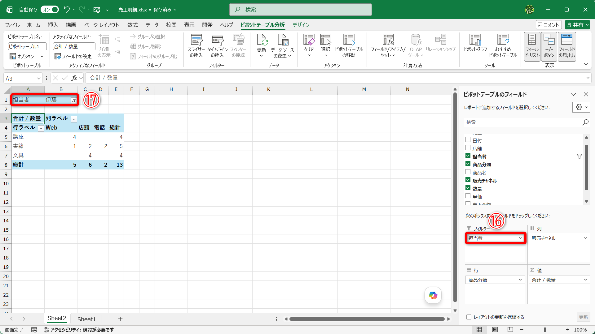595x334 pixels.
Task: Close the PivotTable Fields pane
Action: [x=586, y=94]
